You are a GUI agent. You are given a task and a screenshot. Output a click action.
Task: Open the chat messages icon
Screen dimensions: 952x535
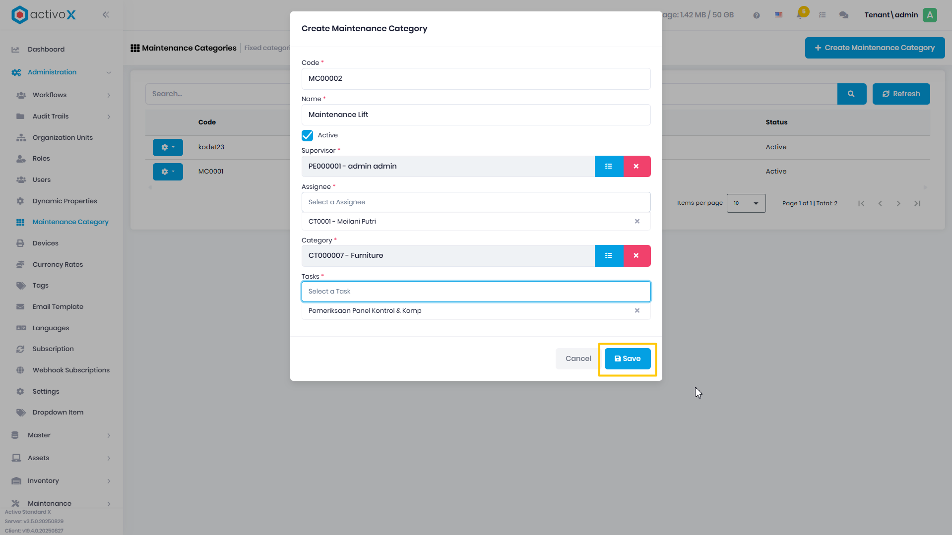point(843,15)
